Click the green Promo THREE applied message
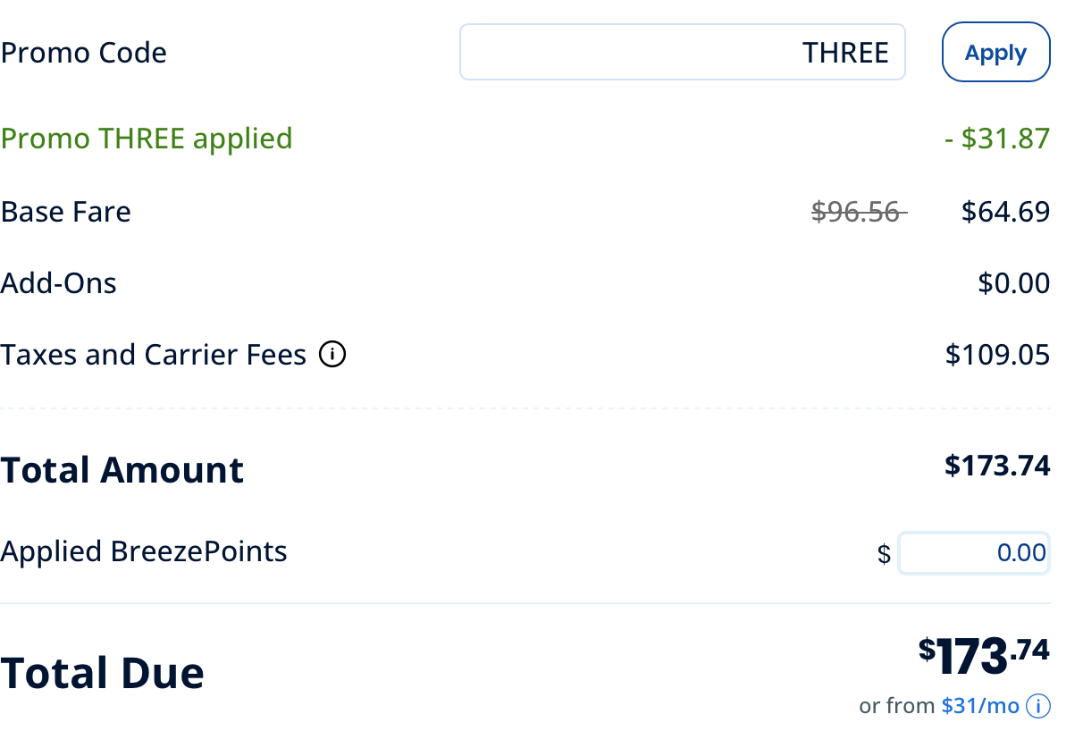This screenshot has height=731, width=1083. click(147, 139)
